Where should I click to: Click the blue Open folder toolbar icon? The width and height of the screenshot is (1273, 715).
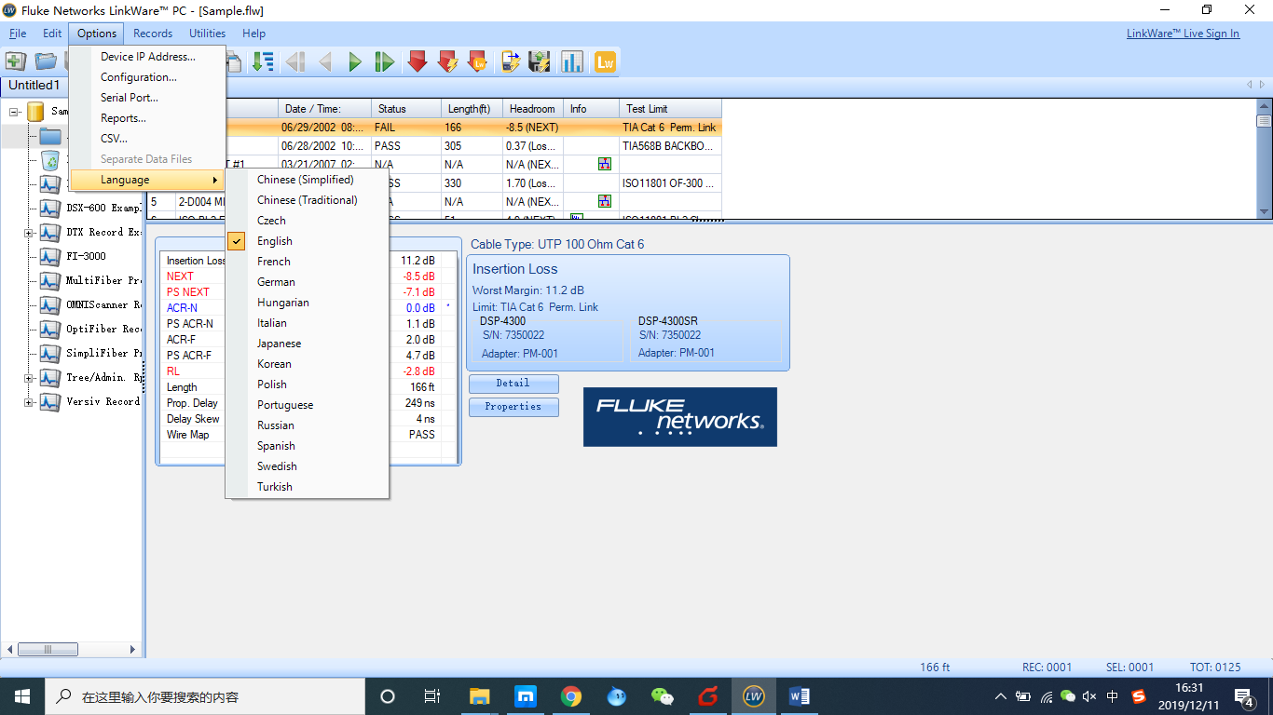pos(46,61)
